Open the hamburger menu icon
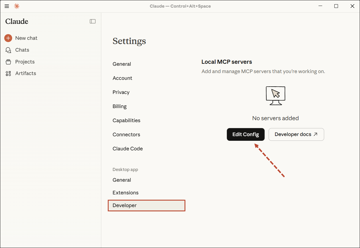This screenshot has height=248, width=360. tap(7, 6)
